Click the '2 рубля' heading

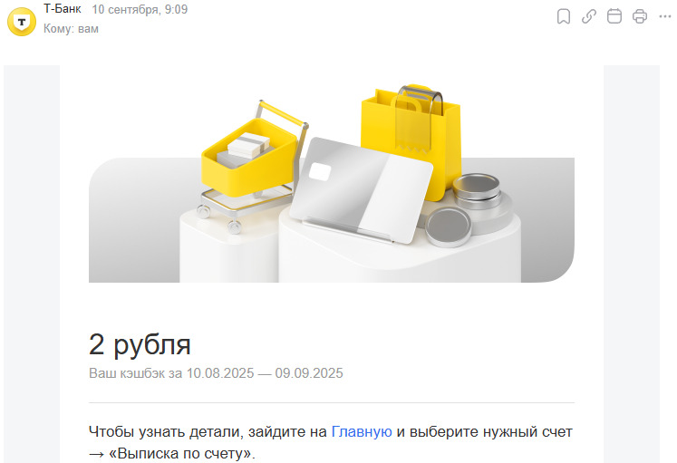(140, 344)
